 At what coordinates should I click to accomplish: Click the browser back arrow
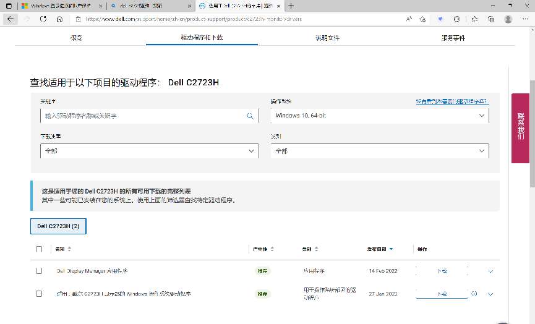11,19
